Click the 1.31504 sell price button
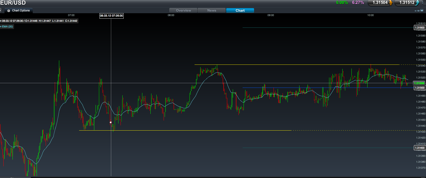This screenshot has width=426, height=178. (380, 3)
